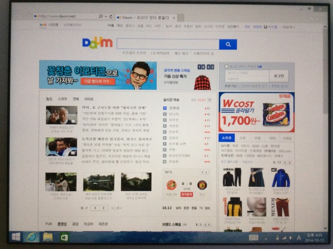Screen dimensions: 333x249
Task: Open the adidas tracksuit product thumbnail
Action: 232,177
